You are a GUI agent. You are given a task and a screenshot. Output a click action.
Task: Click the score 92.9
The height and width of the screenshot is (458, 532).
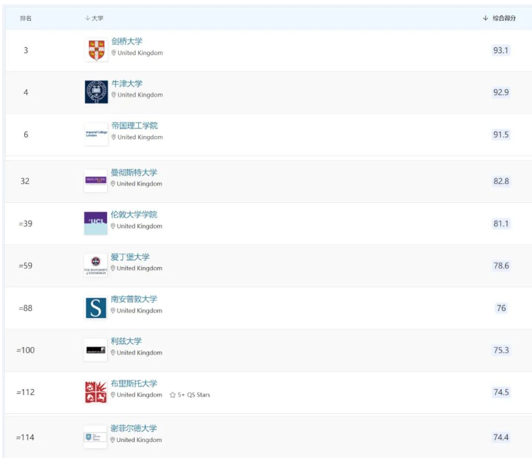click(501, 92)
